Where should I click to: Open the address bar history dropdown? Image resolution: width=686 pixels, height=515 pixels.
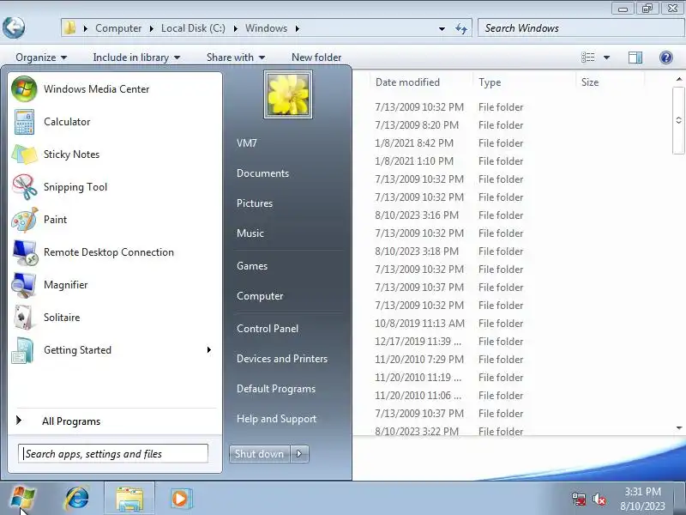pyautogui.click(x=442, y=28)
